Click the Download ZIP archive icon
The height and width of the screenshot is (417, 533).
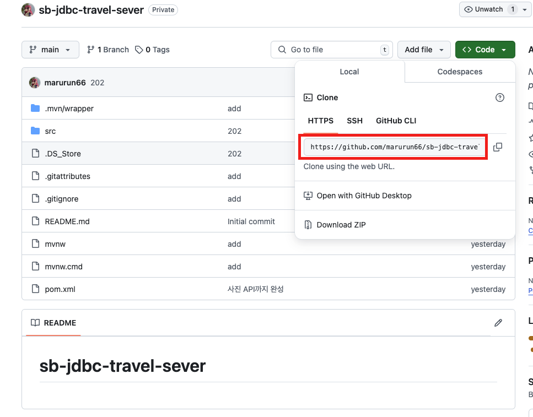point(308,225)
